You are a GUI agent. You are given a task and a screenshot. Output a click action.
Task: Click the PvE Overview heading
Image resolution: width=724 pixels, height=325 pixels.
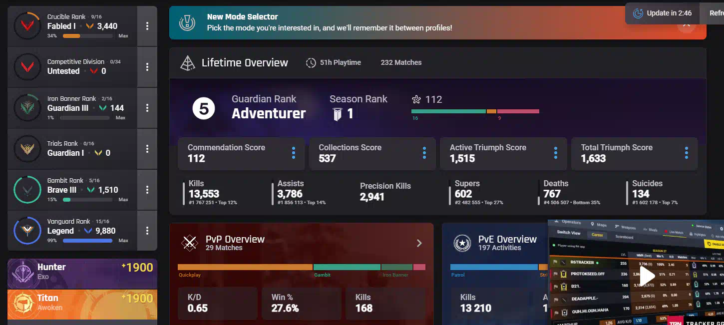[x=507, y=239]
